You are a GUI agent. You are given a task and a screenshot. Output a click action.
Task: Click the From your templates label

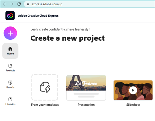pos(45,105)
